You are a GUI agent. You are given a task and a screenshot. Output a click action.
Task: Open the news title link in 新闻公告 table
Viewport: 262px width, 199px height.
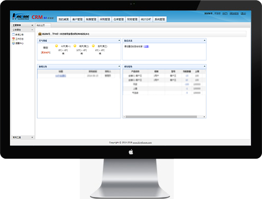tap(60, 76)
